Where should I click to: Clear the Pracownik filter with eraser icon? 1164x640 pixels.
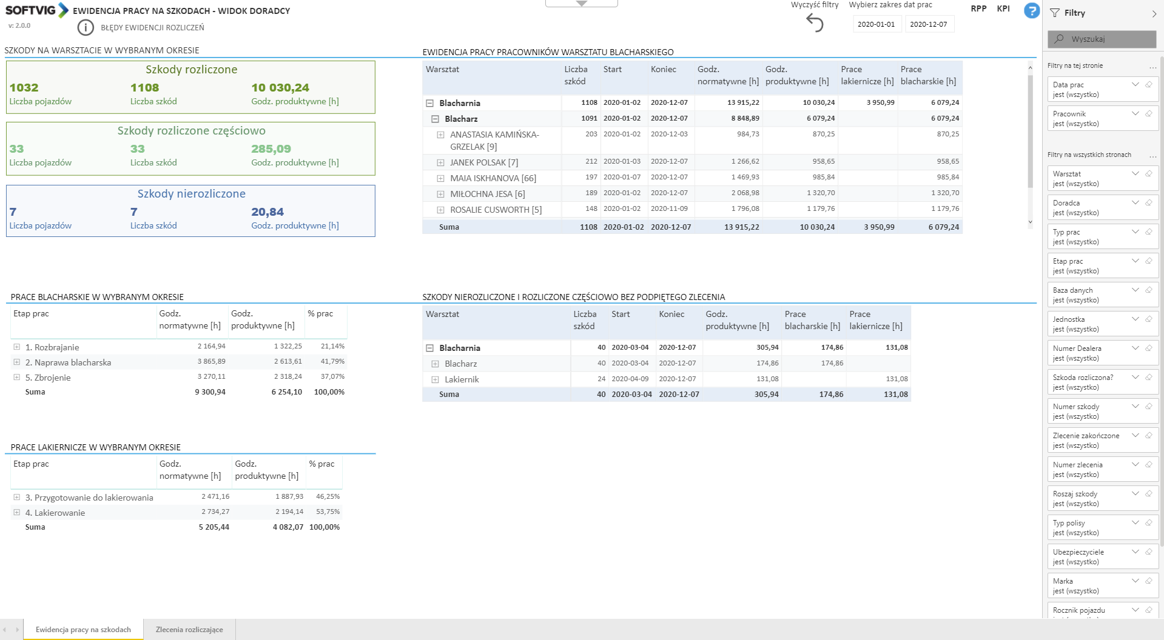pyautogui.click(x=1148, y=114)
